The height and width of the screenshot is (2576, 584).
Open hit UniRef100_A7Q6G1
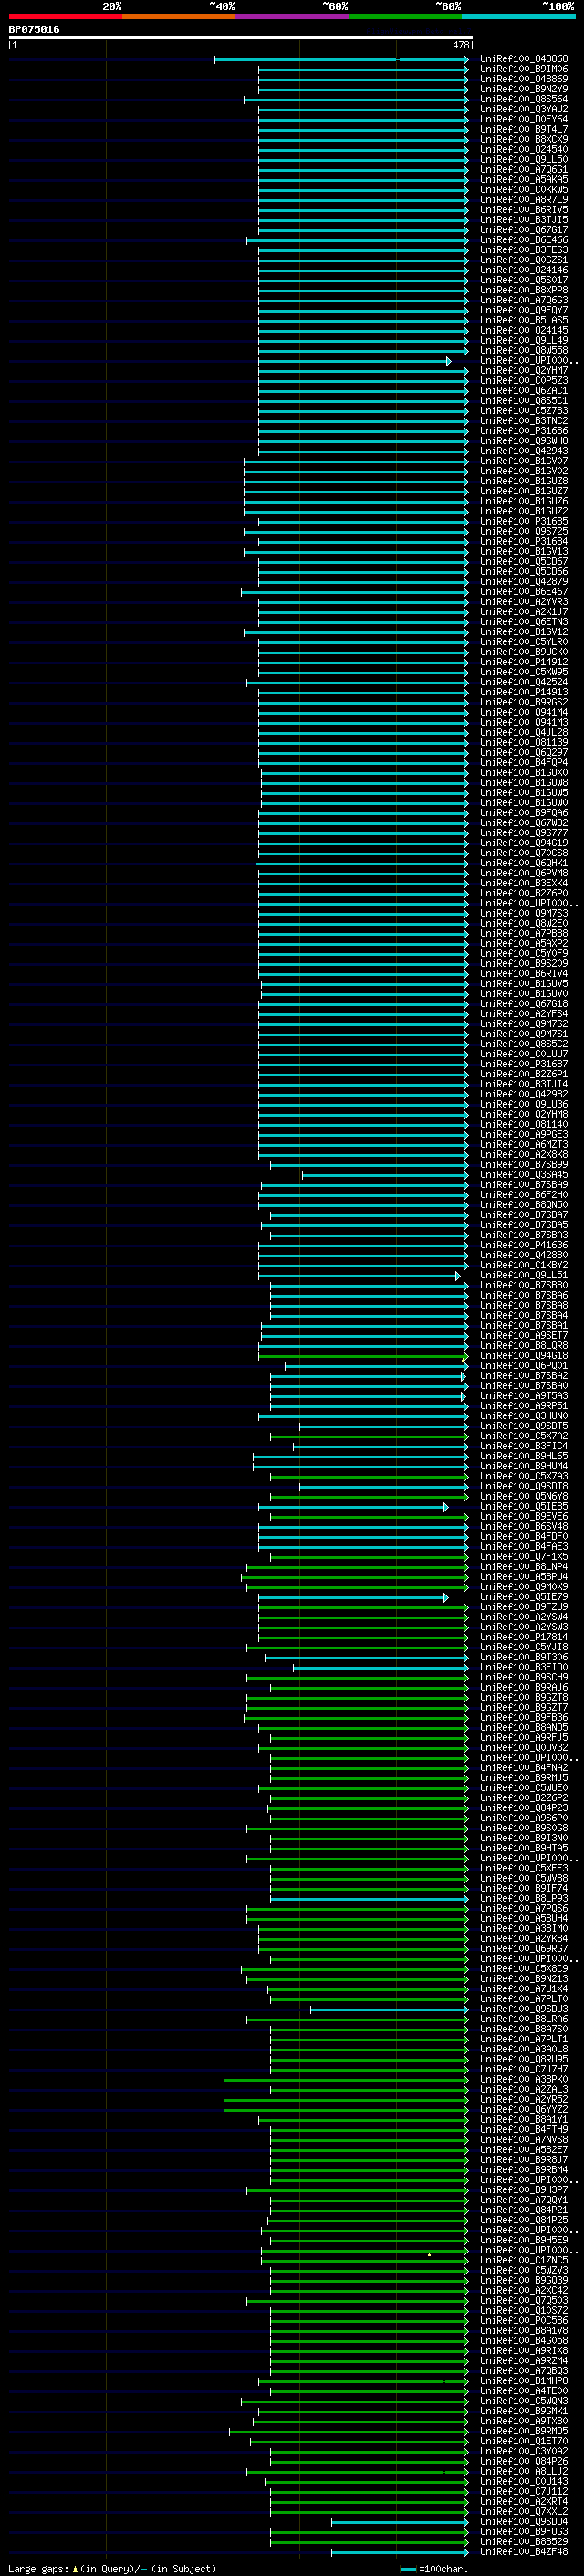(x=523, y=169)
